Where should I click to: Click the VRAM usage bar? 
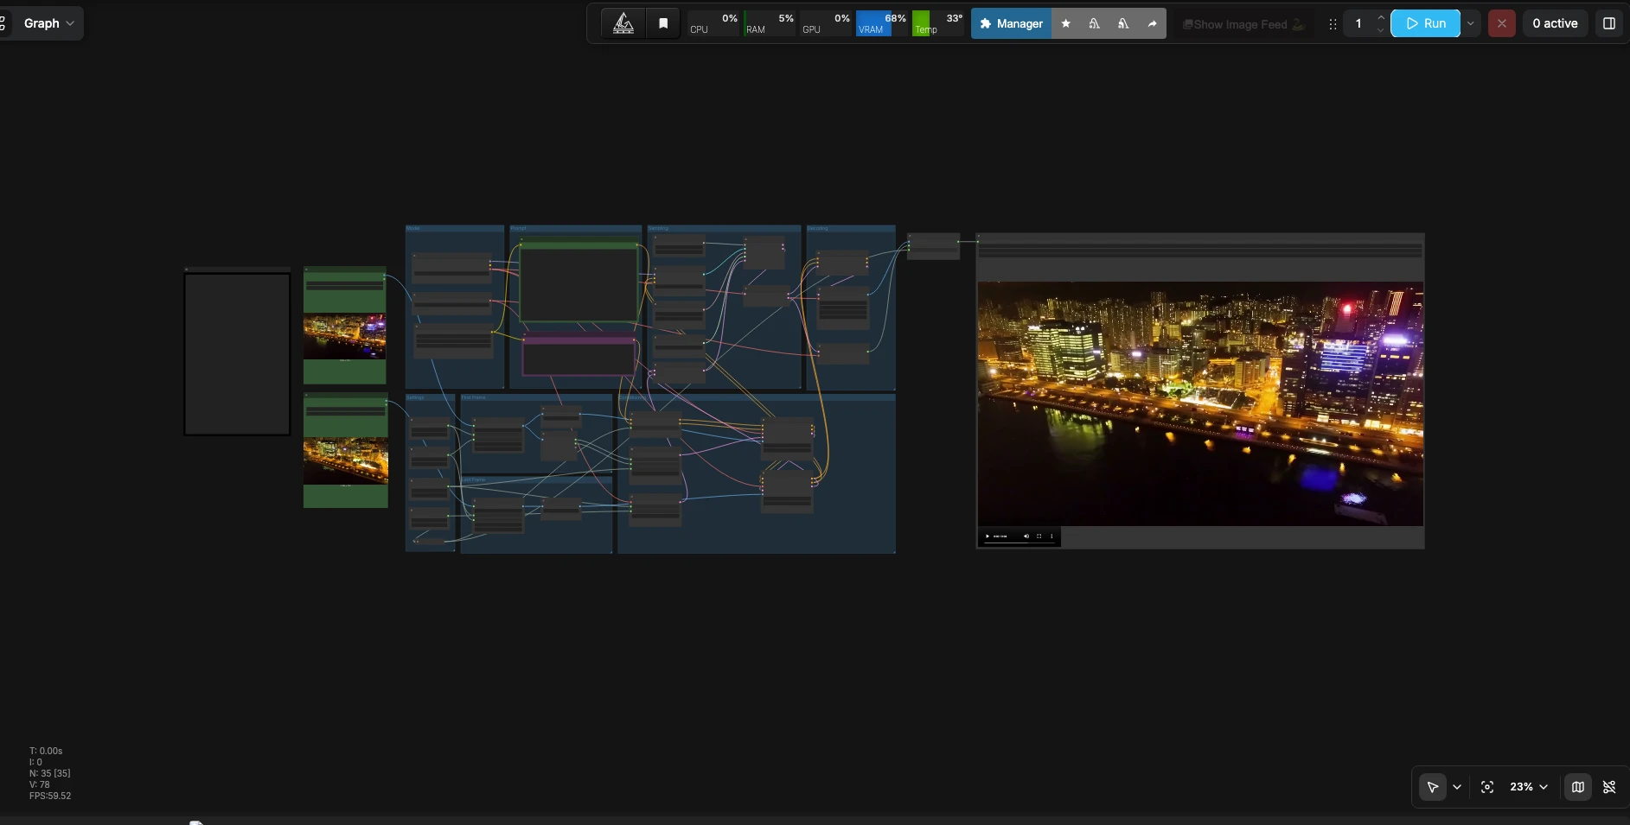pyautogui.click(x=882, y=23)
